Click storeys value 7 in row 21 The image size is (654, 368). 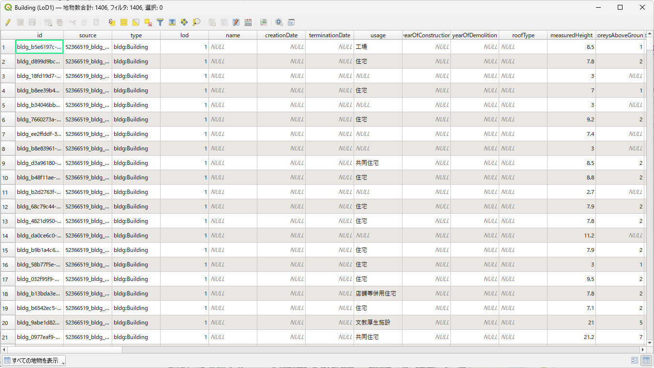tap(620, 337)
